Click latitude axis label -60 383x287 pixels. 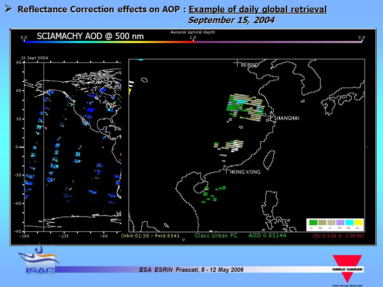click(x=18, y=203)
